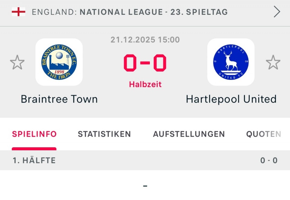Favorite Hartlepool United with star

click(x=273, y=62)
